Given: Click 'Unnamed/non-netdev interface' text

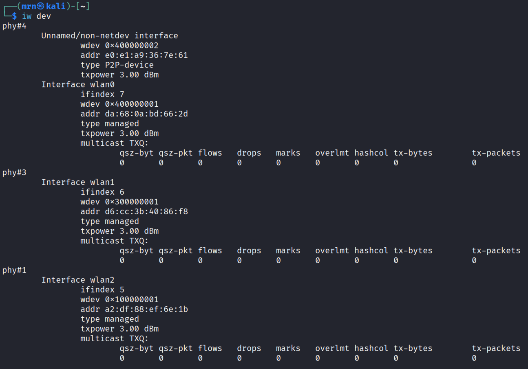Looking at the screenshot, I should 110,36.
